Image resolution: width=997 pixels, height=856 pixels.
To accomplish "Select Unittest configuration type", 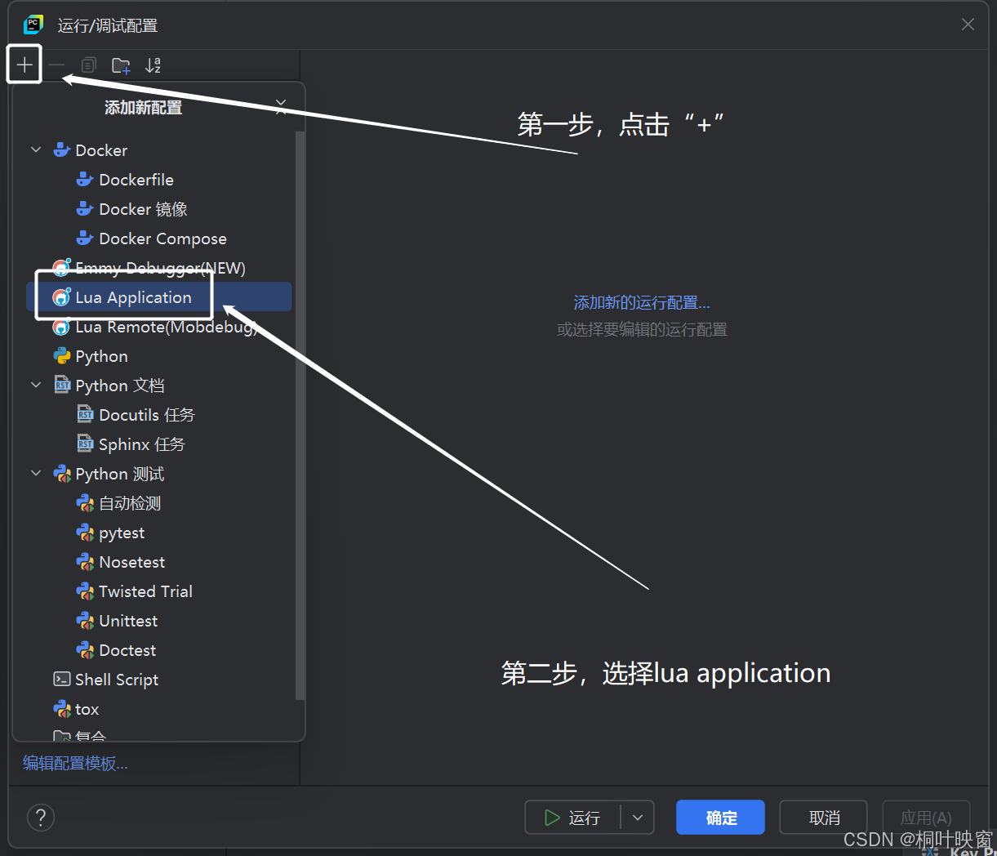I will [159, 621].
